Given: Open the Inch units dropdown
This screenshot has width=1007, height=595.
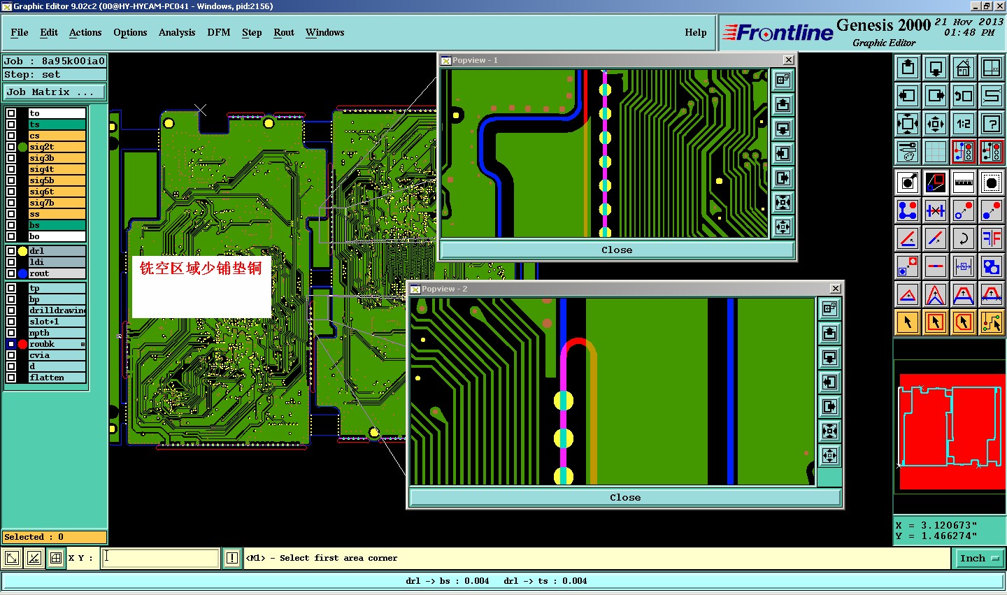Looking at the screenshot, I should [979, 558].
